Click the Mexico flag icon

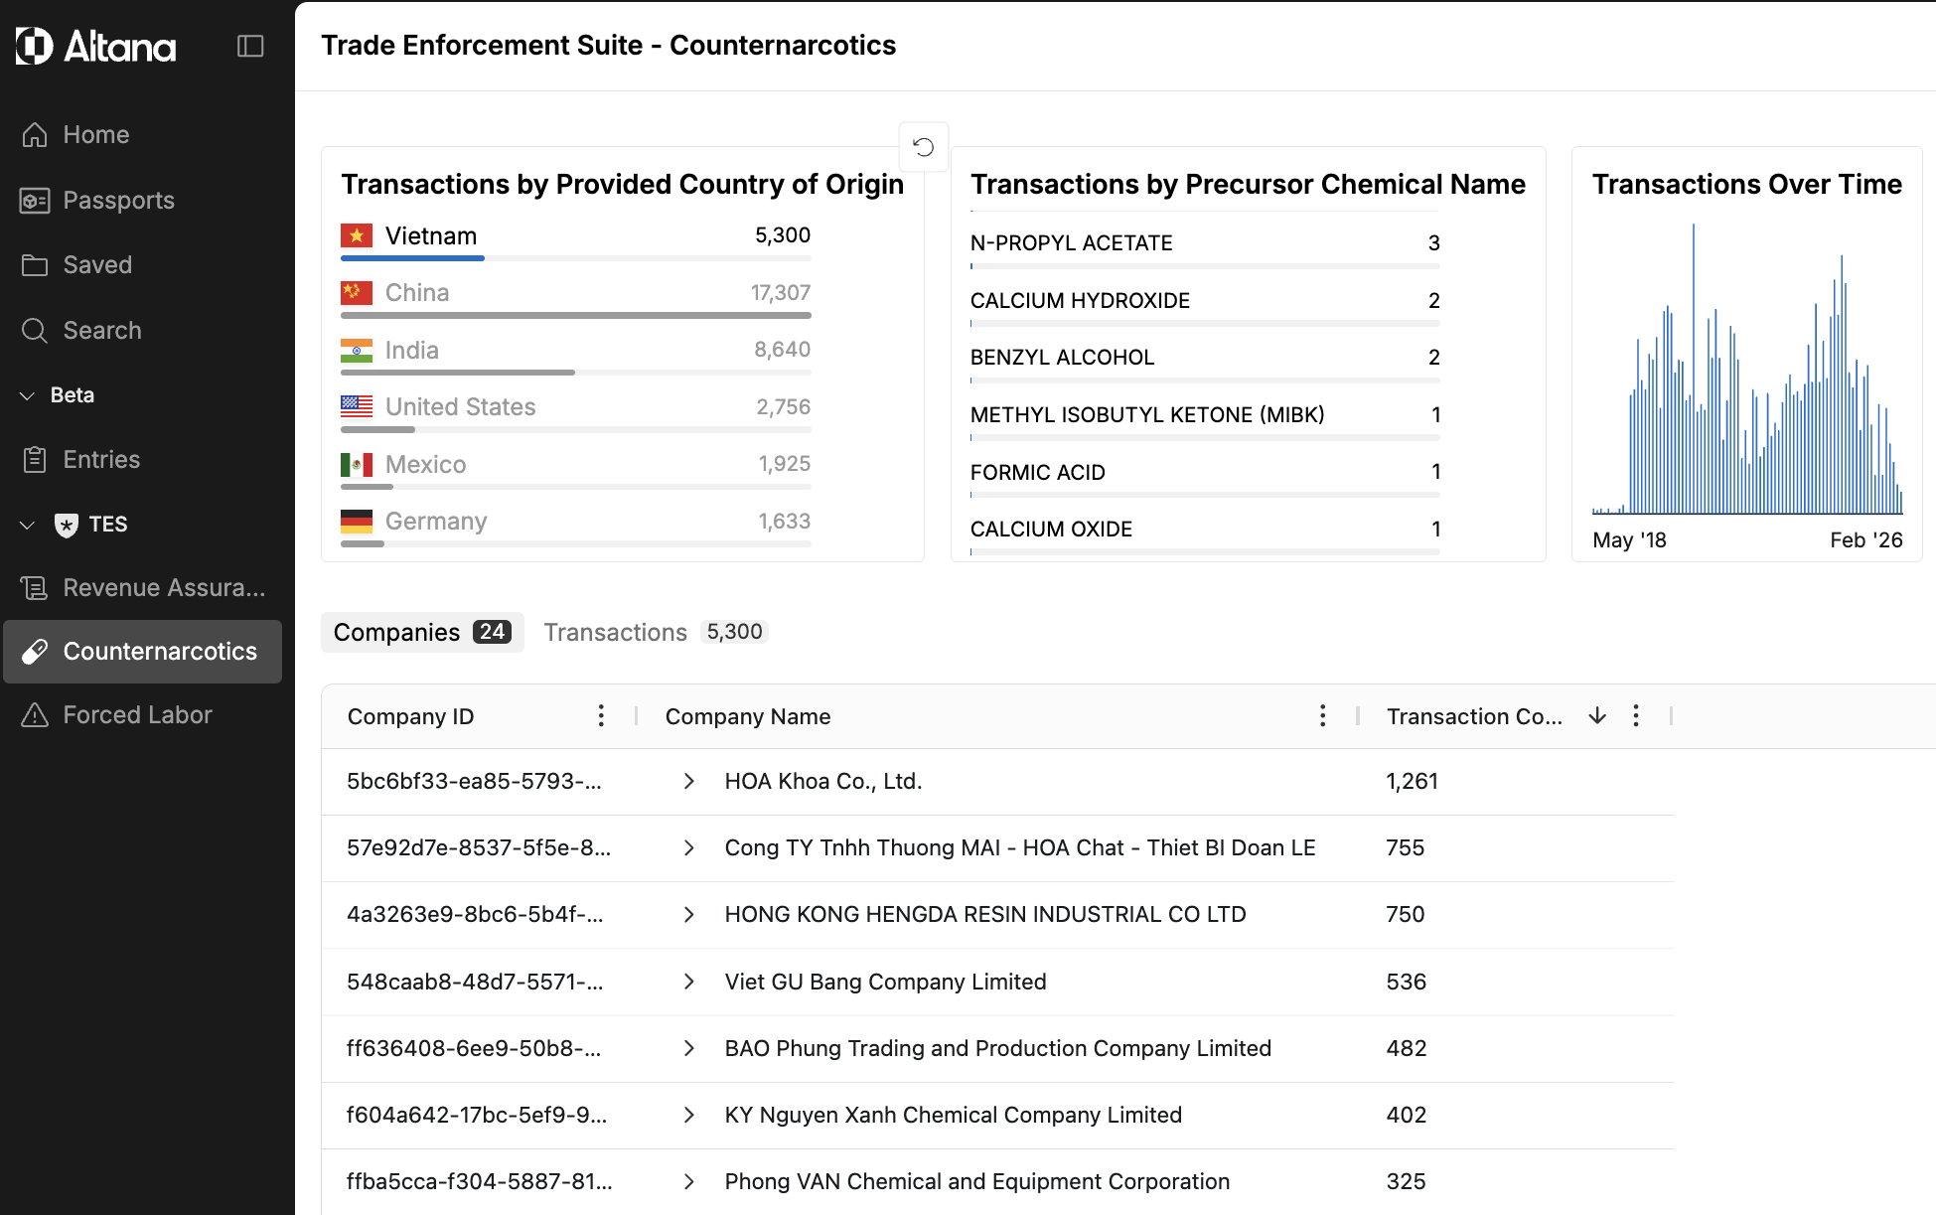(357, 464)
